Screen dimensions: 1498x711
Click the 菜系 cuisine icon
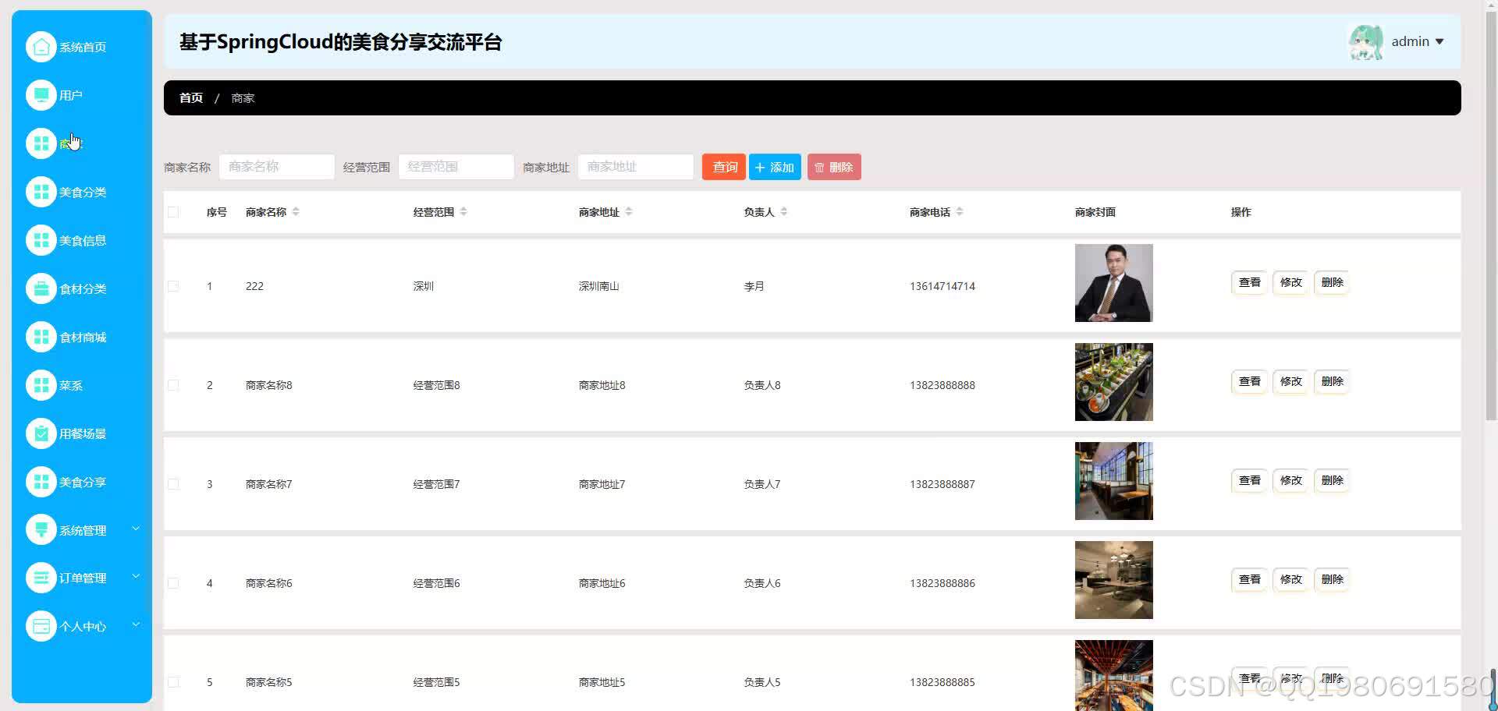(41, 384)
